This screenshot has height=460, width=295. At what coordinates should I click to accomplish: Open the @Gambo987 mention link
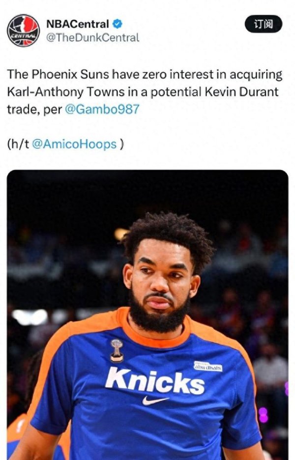pos(102,110)
